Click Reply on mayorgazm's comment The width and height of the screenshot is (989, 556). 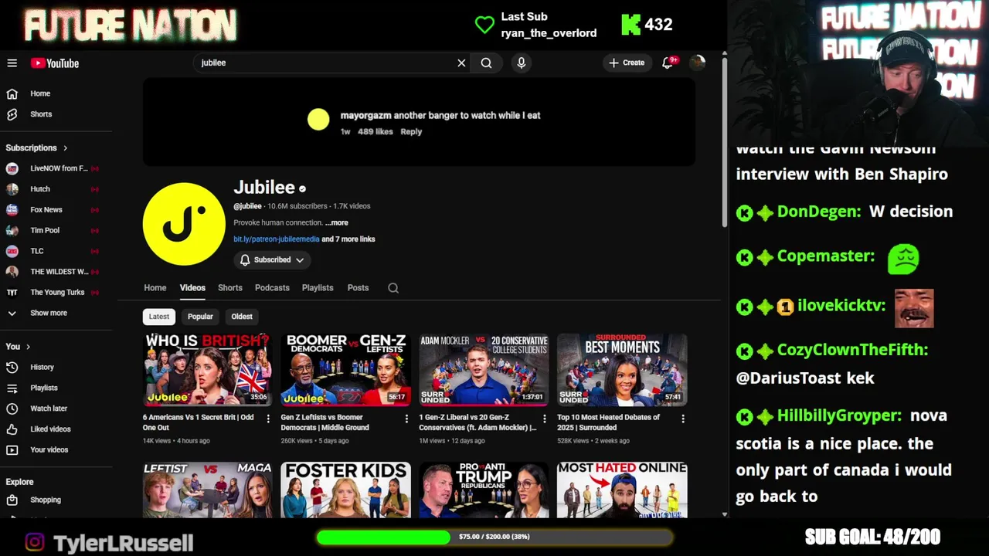411,132
